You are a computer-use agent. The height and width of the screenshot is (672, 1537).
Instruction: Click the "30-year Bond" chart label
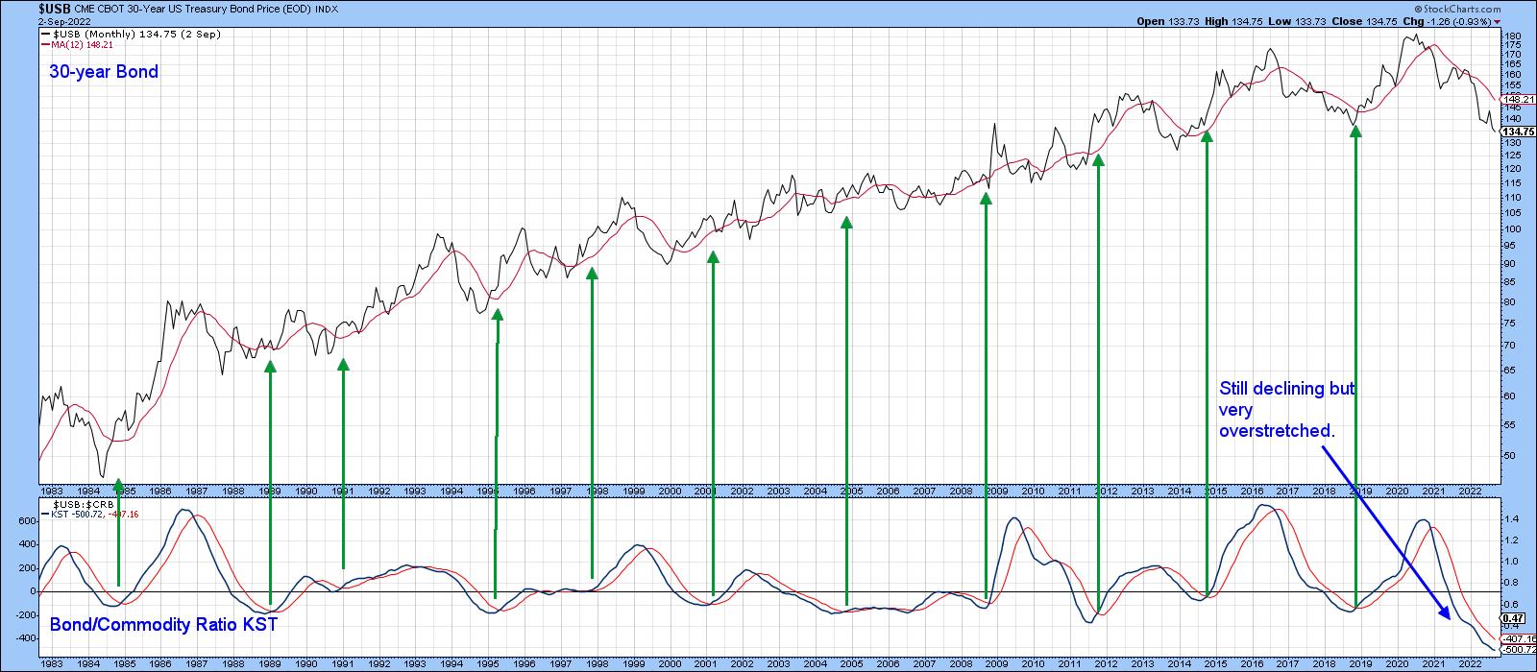pyautogui.click(x=104, y=72)
